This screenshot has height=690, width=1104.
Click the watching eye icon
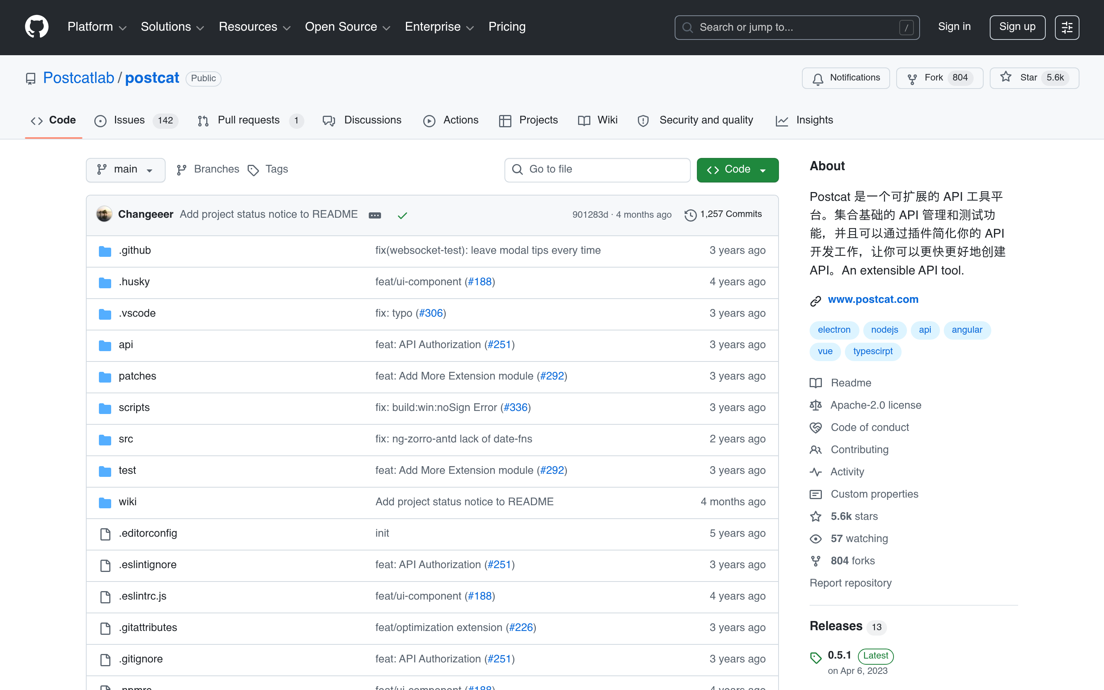tap(815, 539)
